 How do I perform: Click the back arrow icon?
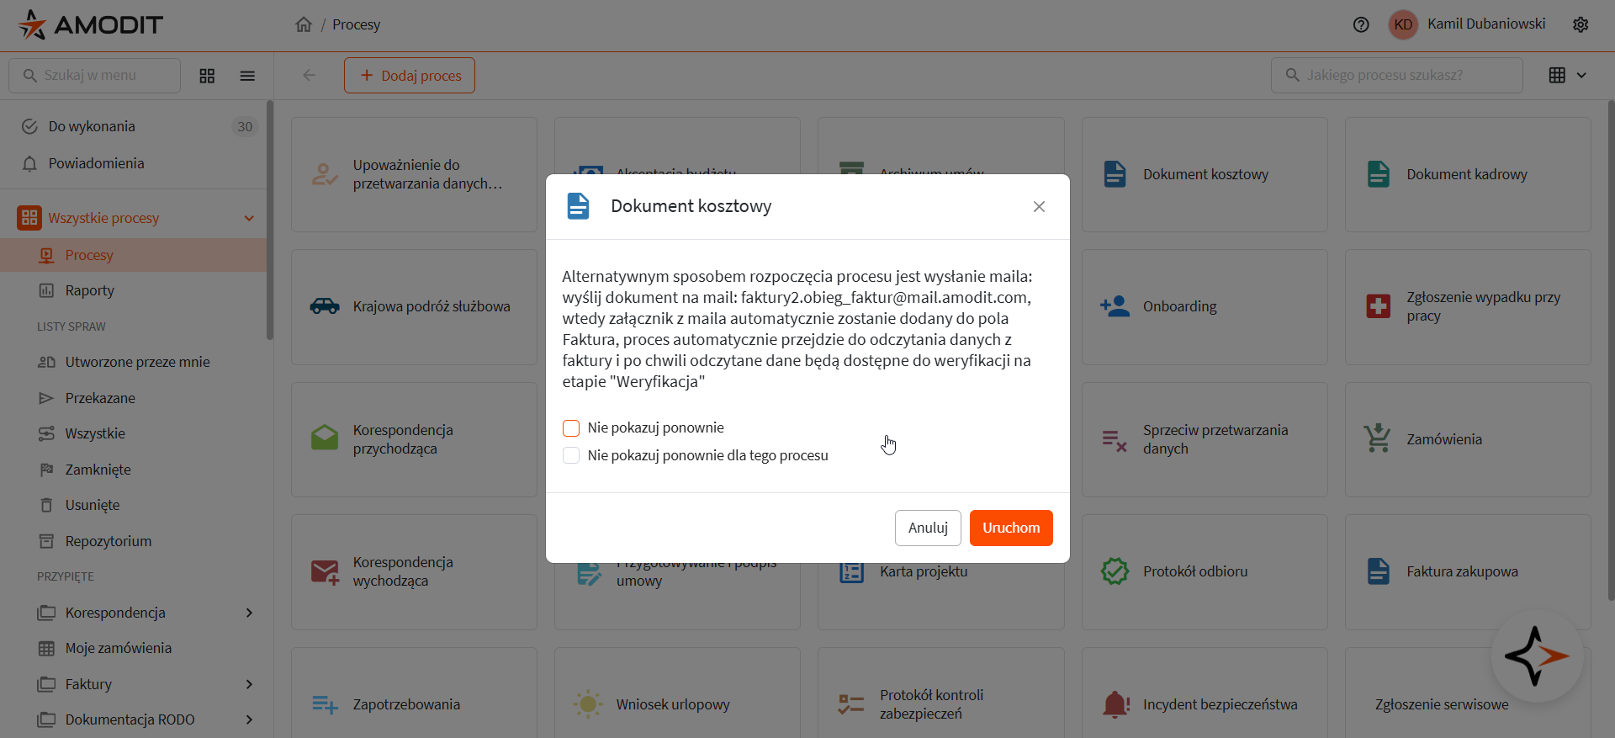(x=310, y=76)
